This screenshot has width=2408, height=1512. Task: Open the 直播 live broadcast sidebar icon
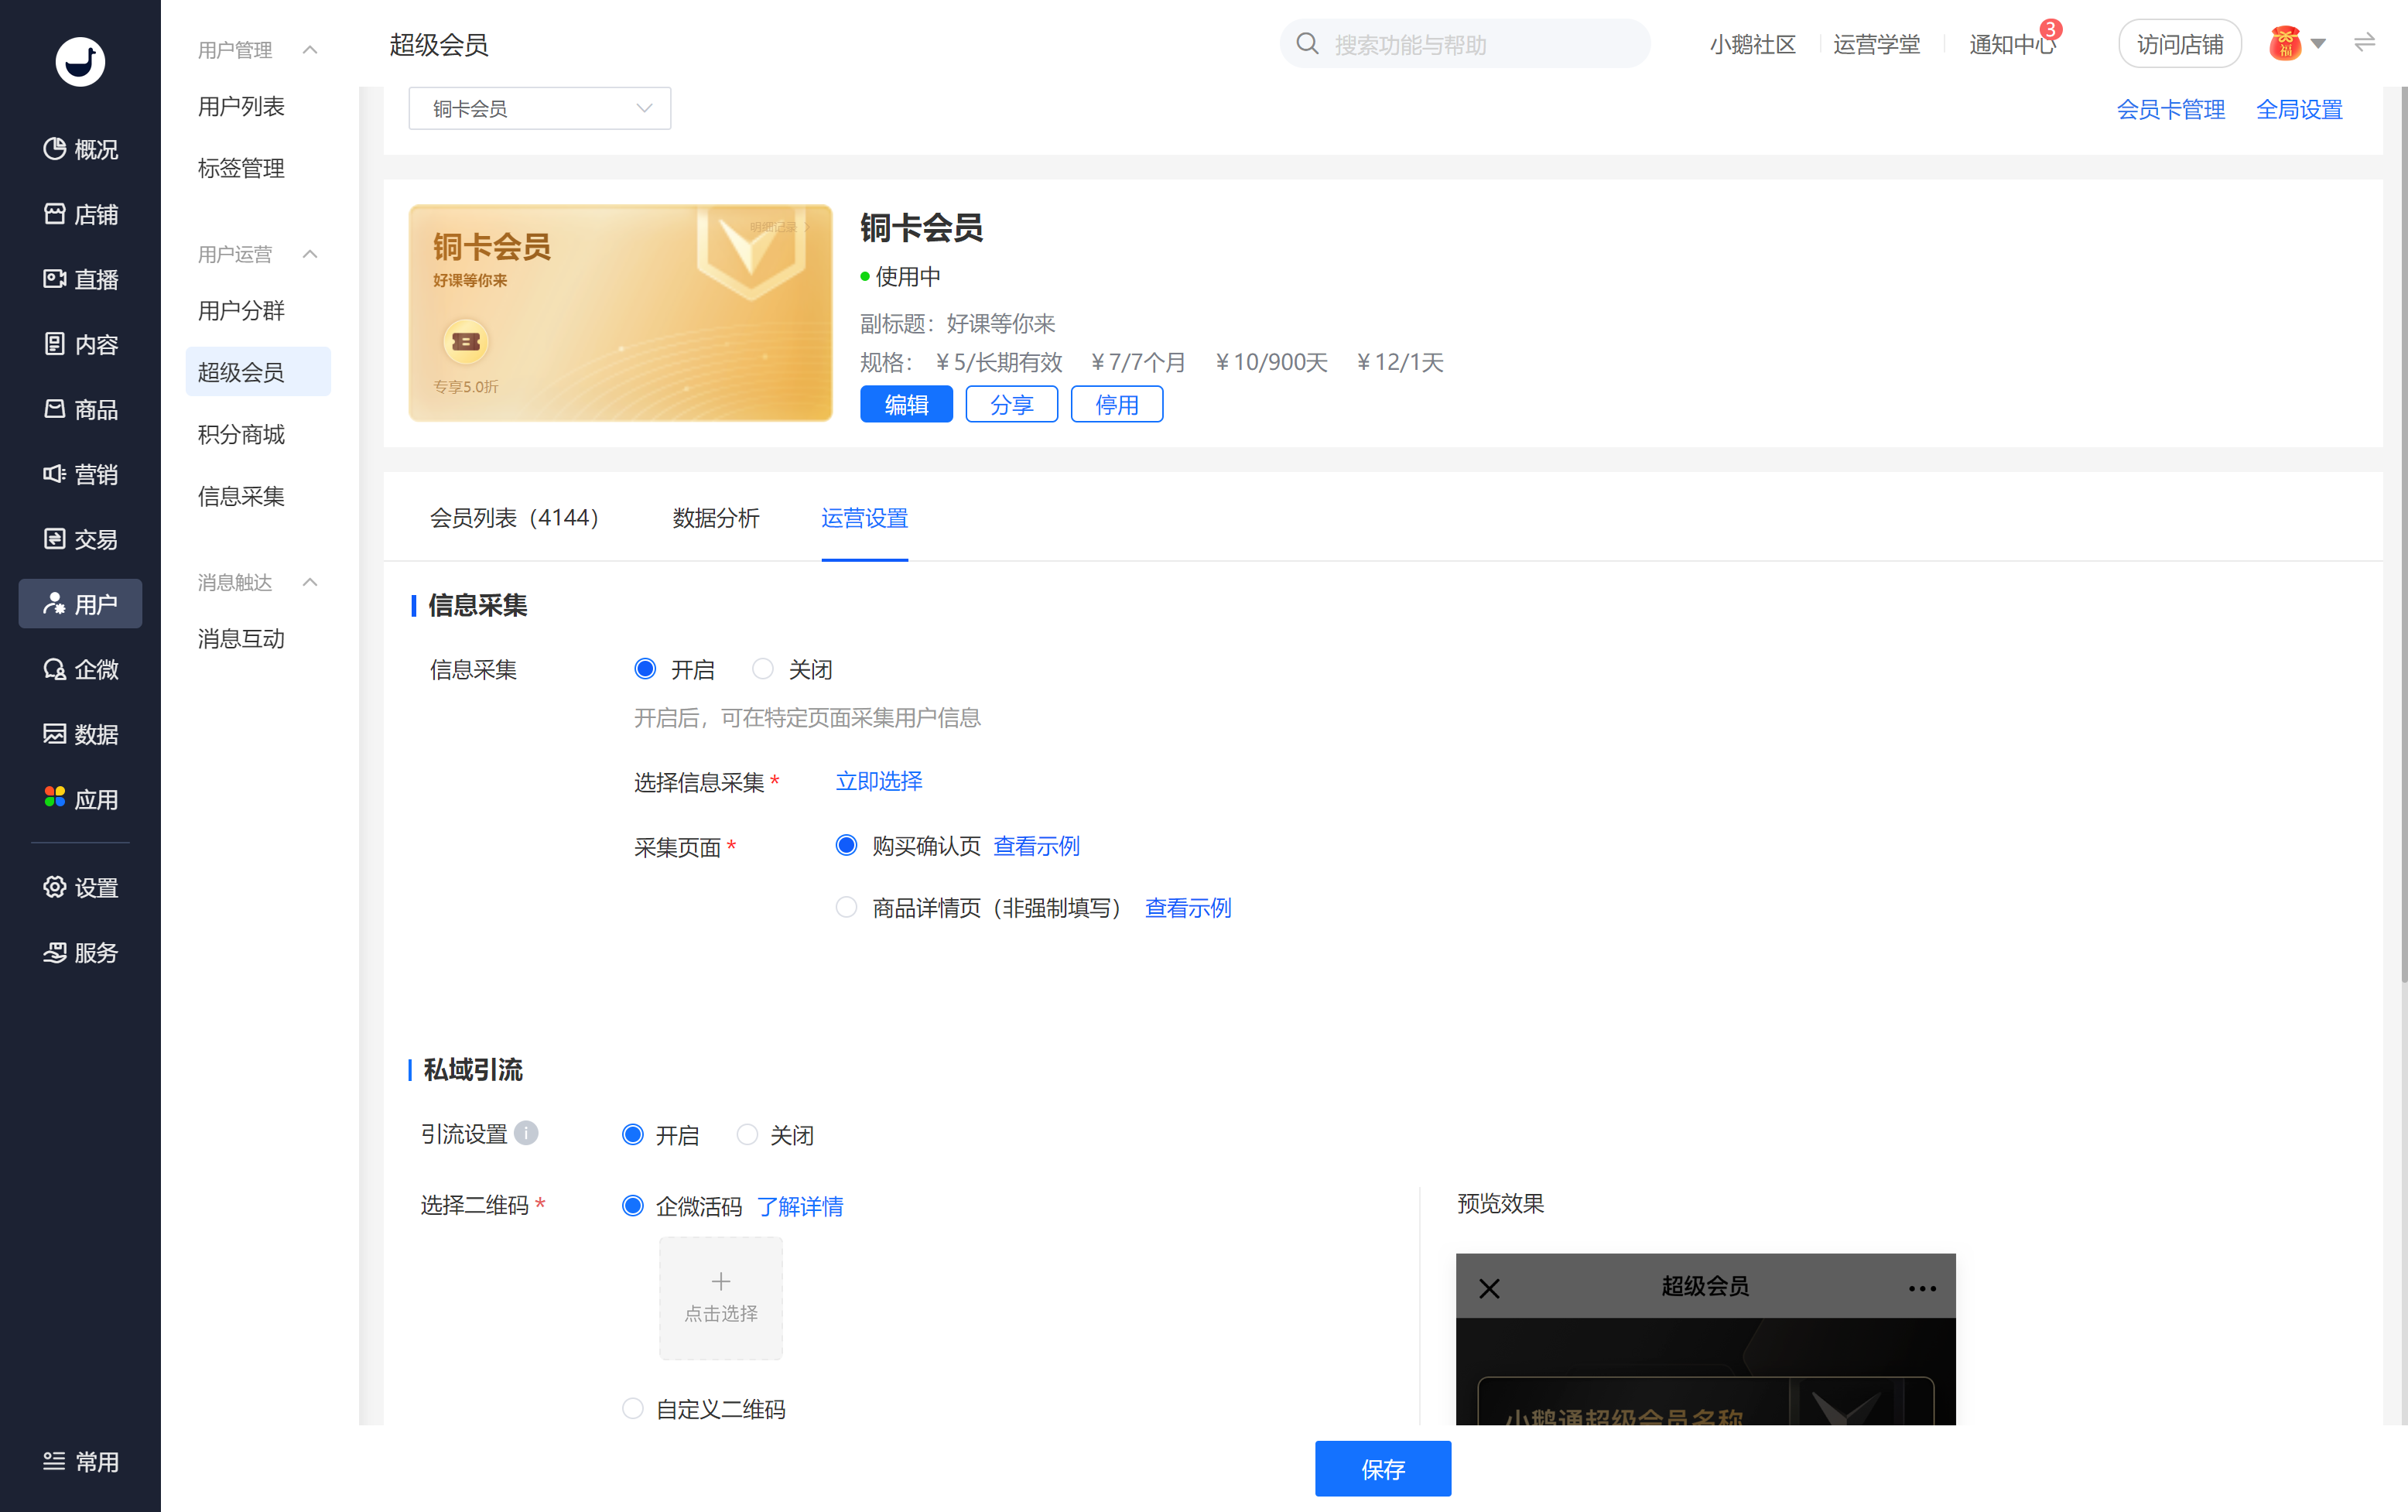[55, 278]
